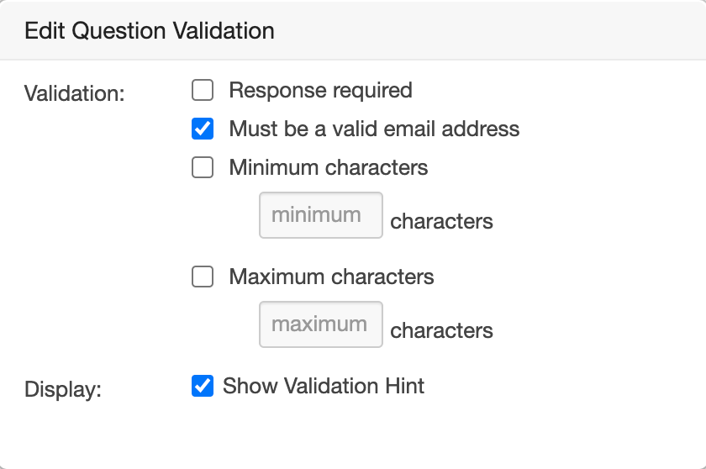
Task: Click the 'Response required' label text
Action: pyautogui.click(x=320, y=90)
